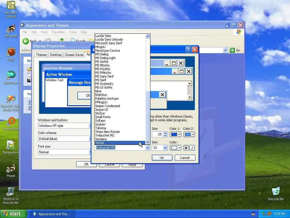Click the green Back arrow in Appearance and Themes

click(26, 41)
